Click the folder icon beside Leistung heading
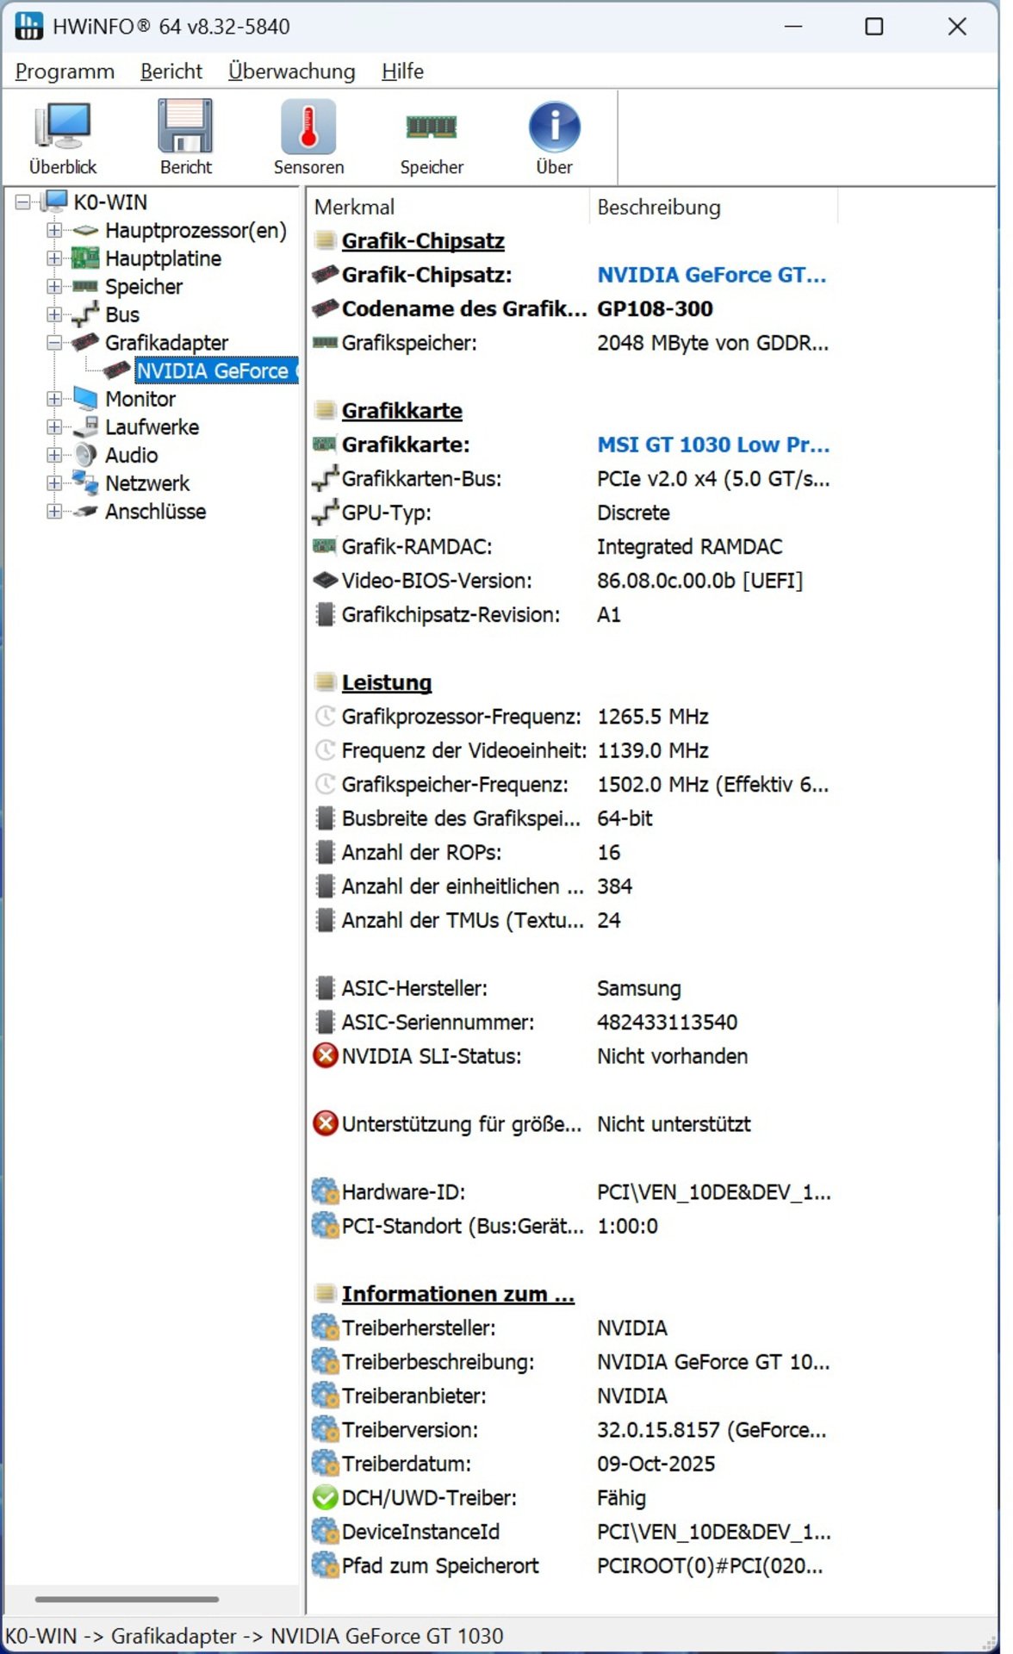The width and height of the screenshot is (1013, 1654). (325, 682)
